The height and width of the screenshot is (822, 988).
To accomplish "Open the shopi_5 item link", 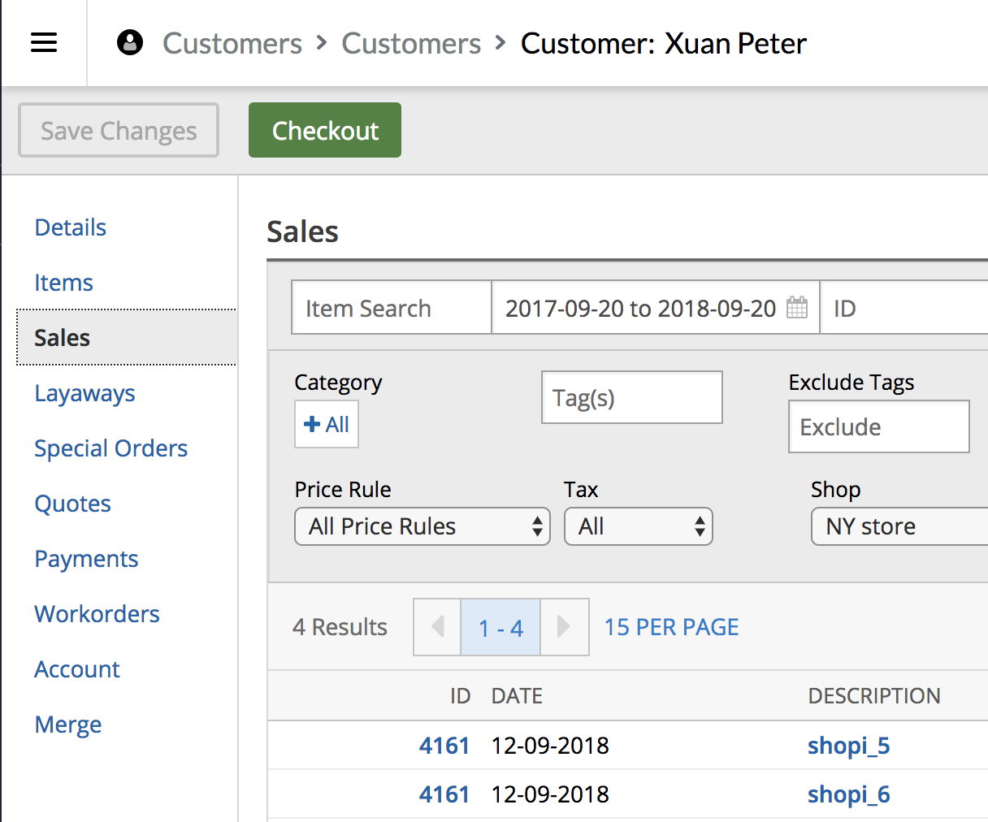I will 848,746.
